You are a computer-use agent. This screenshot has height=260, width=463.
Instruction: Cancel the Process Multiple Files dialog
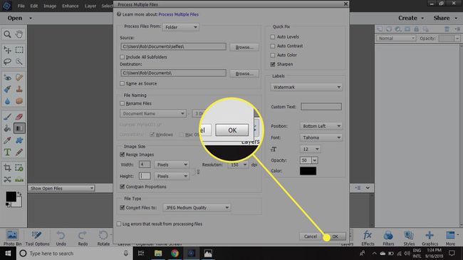[311, 236]
